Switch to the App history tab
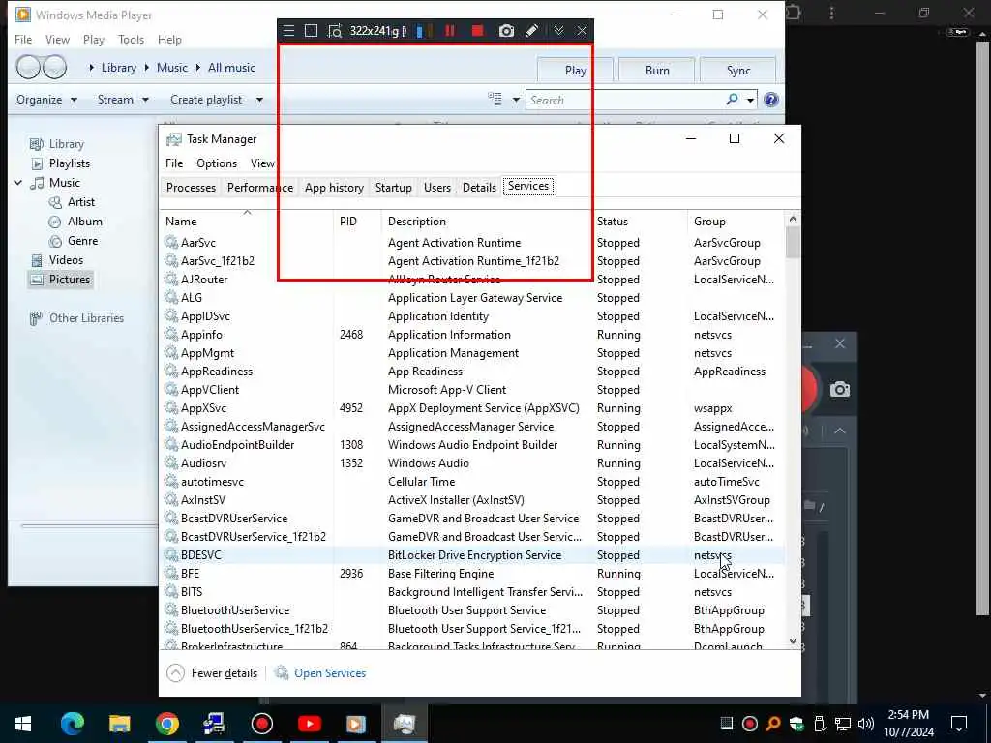Screen dimensions: 991x743 (334, 187)
